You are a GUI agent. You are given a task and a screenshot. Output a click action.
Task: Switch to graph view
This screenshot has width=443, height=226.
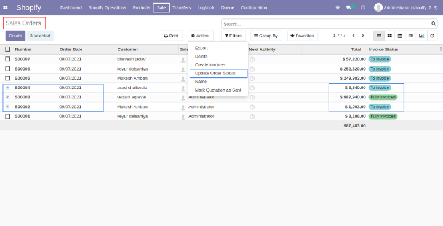point(421,36)
